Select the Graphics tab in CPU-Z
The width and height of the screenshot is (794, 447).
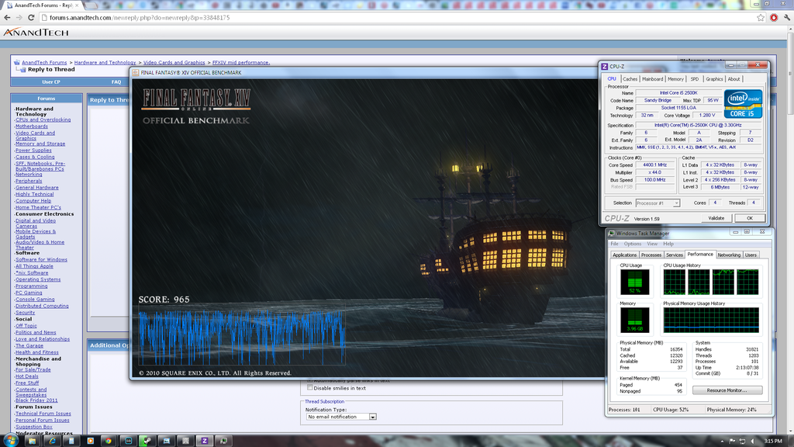713,78
